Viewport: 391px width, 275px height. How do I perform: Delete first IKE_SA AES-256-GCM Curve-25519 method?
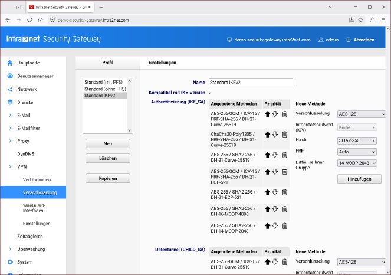tap(284, 114)
